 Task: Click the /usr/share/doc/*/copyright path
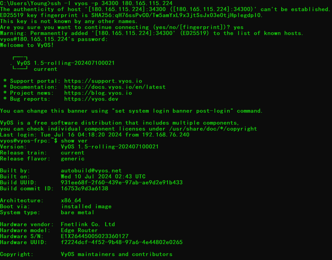click(213, 129)
